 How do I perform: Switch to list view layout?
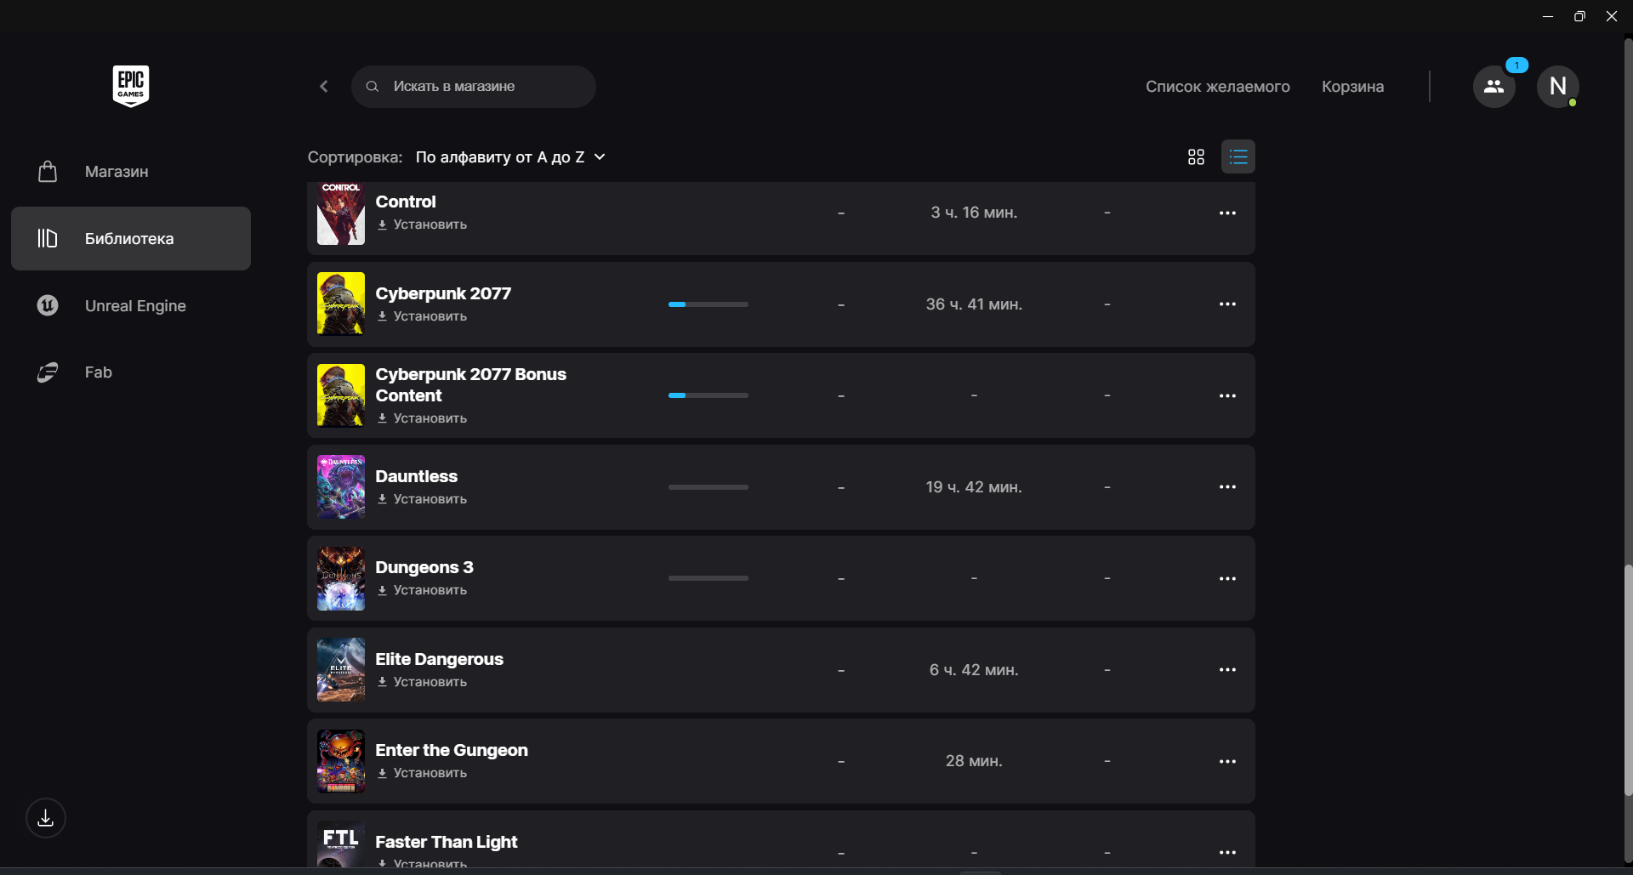pyautogui.click(x=1238, y=157)
